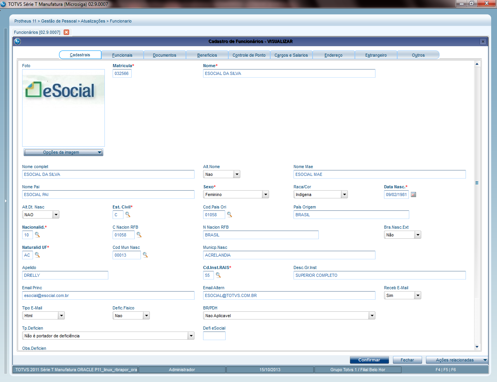Click the Naturalid UF search magnifier
This screenshot has width=497, height=382.
(37, 255)
